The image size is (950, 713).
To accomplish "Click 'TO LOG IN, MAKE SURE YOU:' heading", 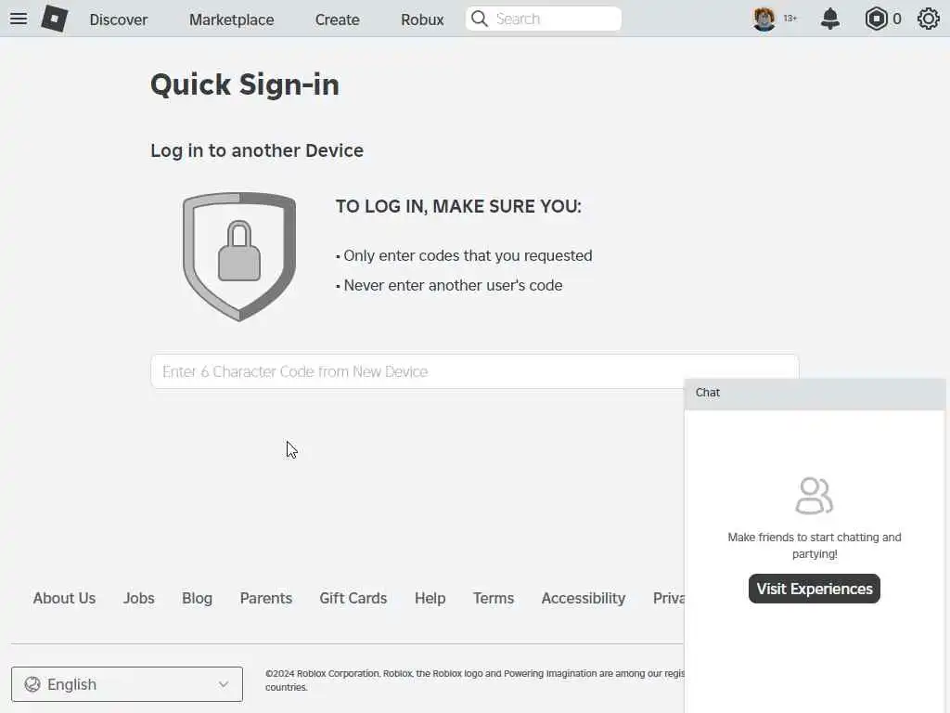I will pos(458,207).
